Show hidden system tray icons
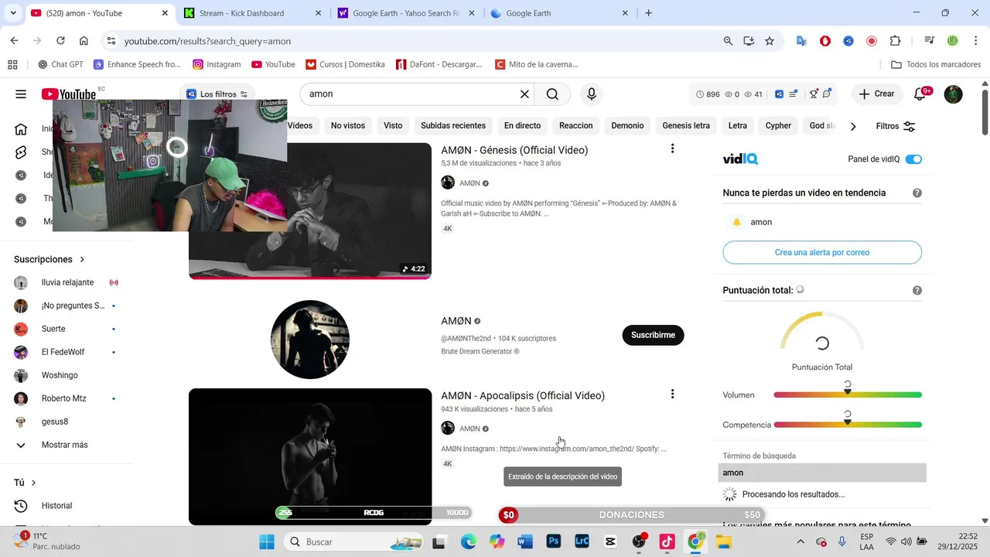The width and height of the screenshot is (990, 557). click(801, 542)
